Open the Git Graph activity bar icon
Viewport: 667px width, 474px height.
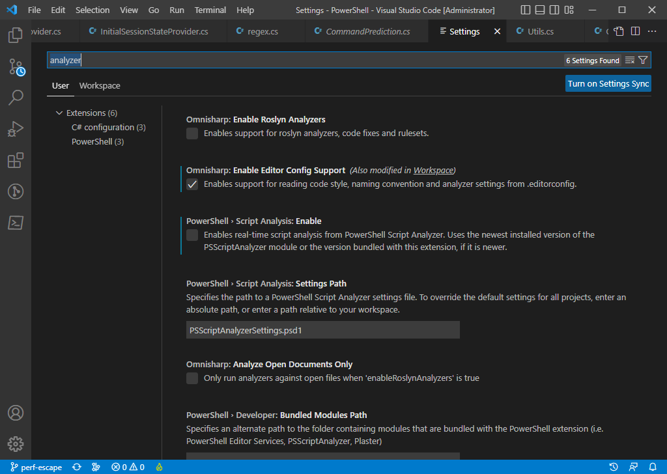point(16,191)
